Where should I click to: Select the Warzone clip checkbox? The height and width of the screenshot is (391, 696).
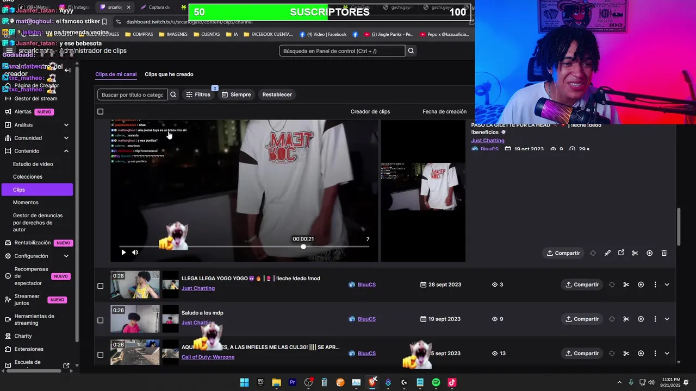(100, 355)
